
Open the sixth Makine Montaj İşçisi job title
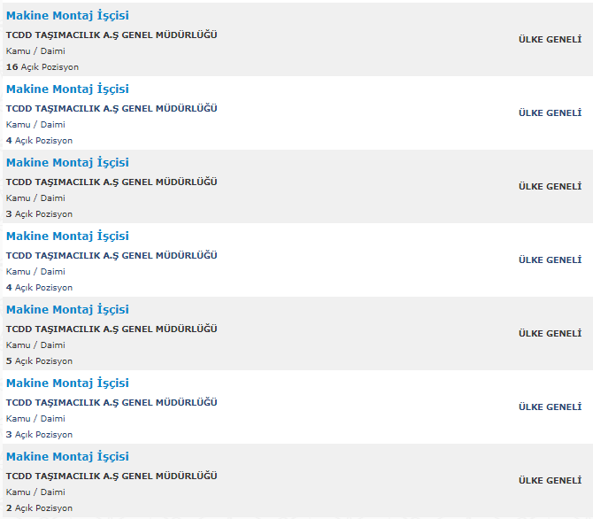click(x=67, y=383)
